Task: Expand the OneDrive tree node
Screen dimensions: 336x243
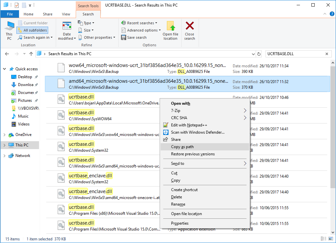Action: (5, 135)
